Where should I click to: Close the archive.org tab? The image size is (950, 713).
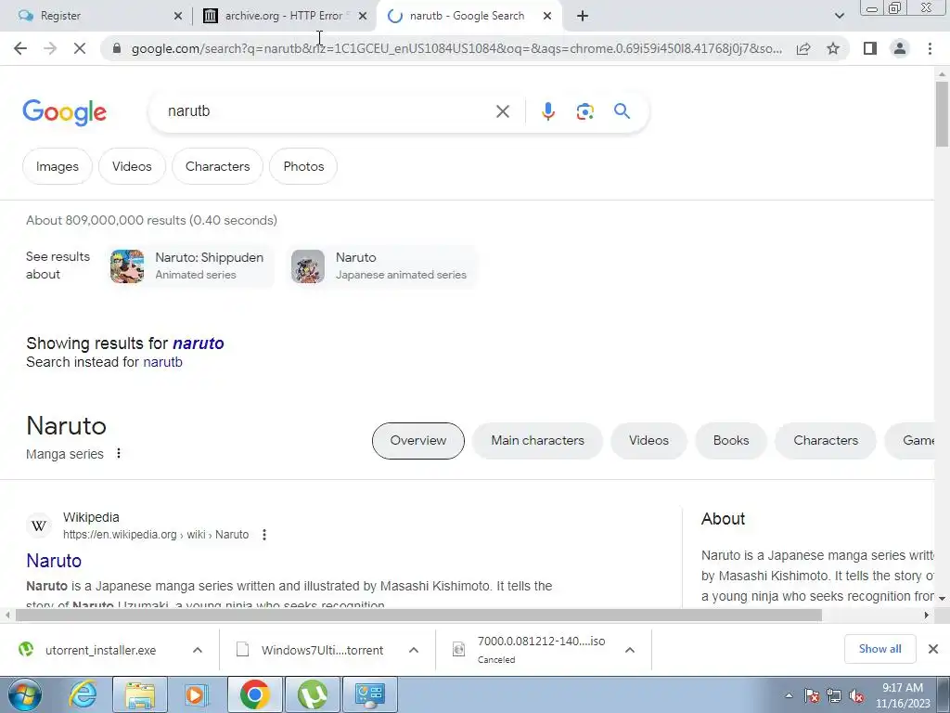click(x=363, y=16)
